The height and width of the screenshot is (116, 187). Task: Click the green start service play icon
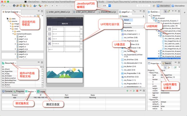click(x=134, y=91)
